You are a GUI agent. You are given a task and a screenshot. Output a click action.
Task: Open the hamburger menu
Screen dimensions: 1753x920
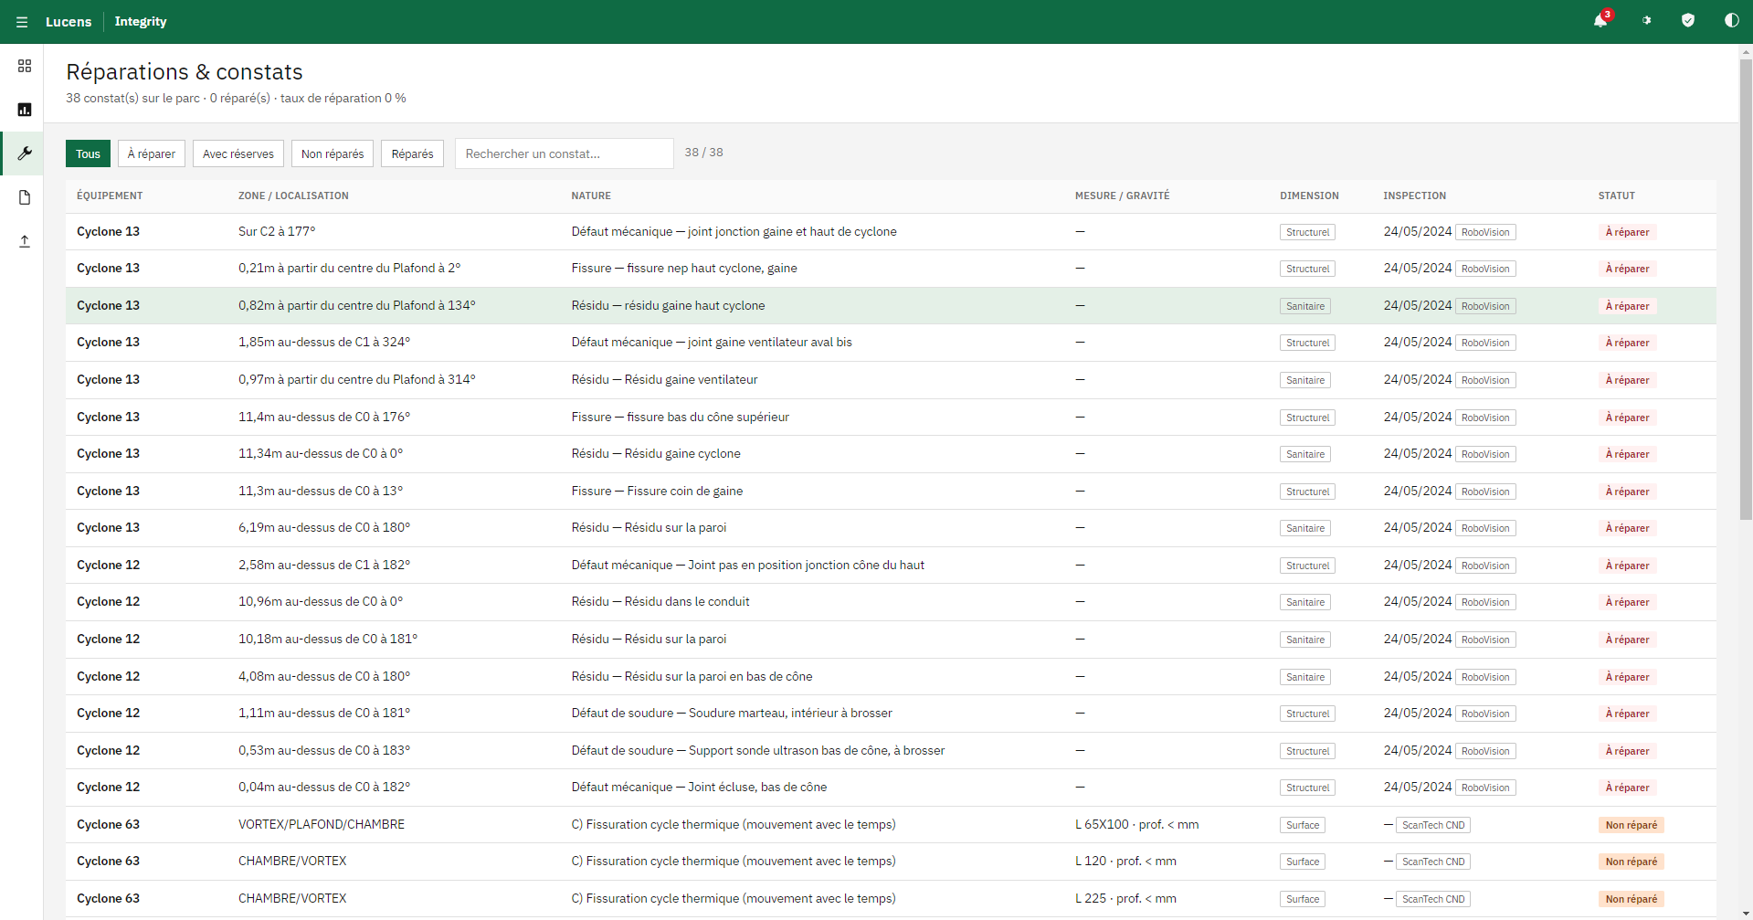(22, 22)
